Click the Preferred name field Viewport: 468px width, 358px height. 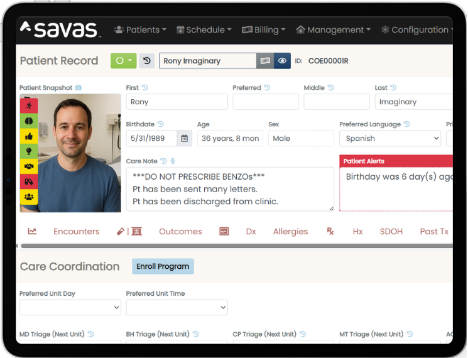coord(266,102)
